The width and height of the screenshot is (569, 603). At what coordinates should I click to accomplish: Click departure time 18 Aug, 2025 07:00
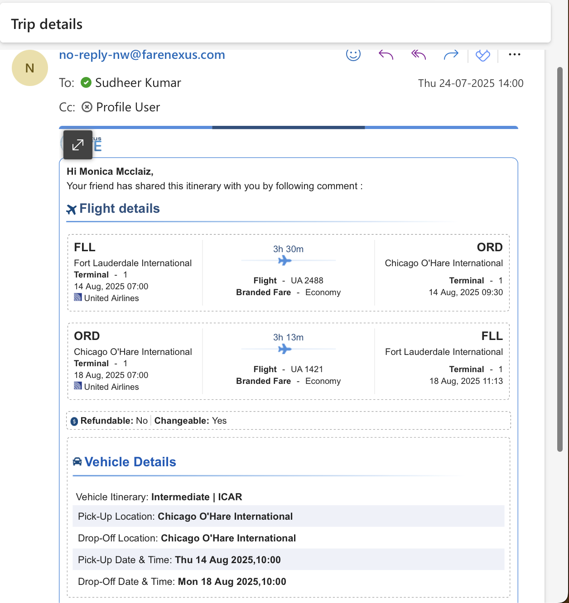111,375
